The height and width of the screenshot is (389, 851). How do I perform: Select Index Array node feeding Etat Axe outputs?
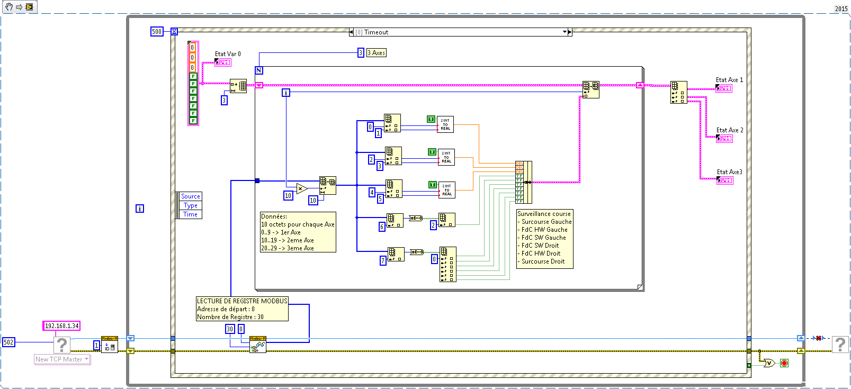[679, 92]
